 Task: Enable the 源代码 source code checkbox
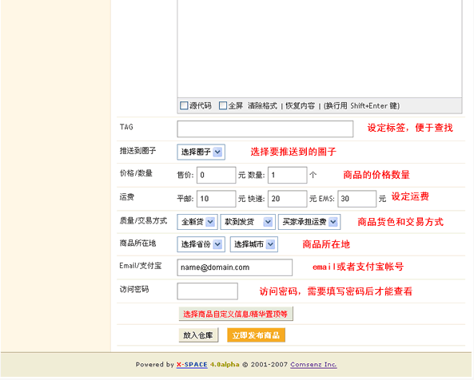point(184,105)
